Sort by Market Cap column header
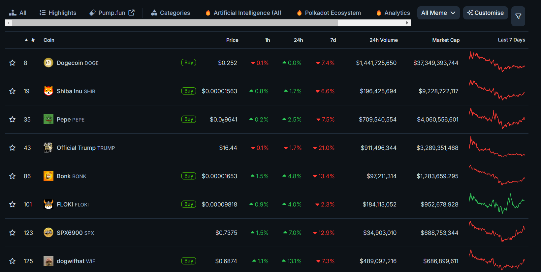The image size is (541, 272). [x=446, y=40]
